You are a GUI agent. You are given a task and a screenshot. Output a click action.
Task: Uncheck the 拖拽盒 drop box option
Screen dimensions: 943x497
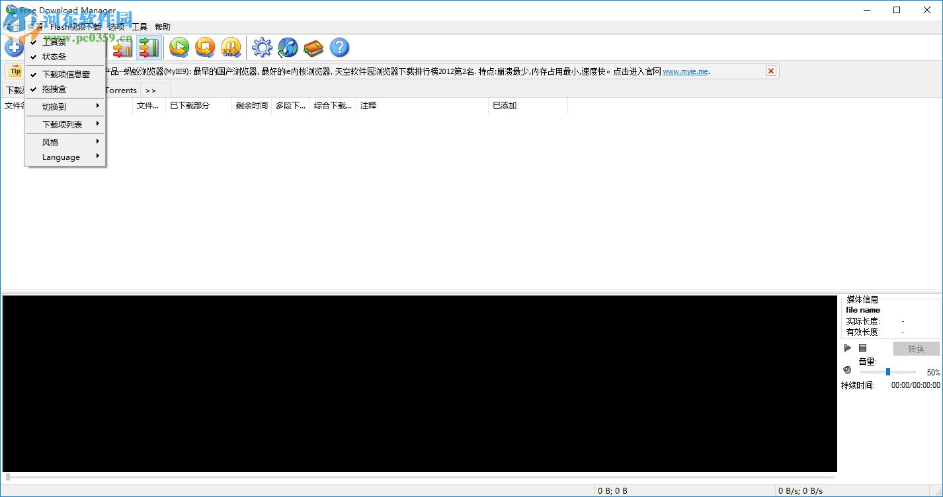pos(56,89)
